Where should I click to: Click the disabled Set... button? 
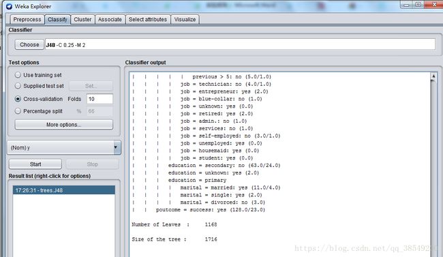pyautogui.click(x=91, y=86)
